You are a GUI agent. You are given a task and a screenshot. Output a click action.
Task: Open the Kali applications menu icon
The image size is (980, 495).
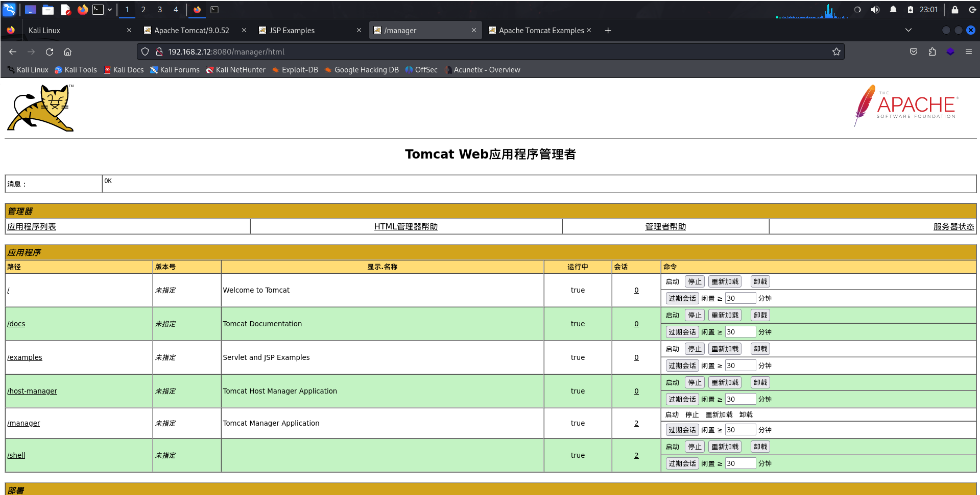[x=9, y=9]
